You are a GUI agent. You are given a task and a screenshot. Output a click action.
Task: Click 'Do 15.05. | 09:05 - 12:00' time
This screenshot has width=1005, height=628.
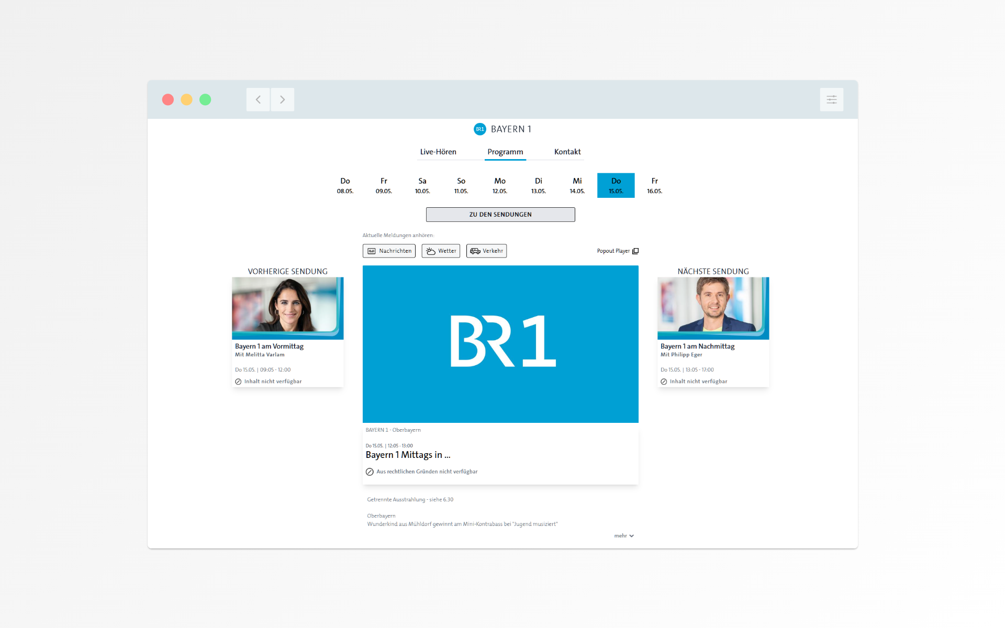[263, 370]
